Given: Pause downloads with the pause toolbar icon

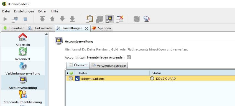Looking at the screenshot, I should coord(15,19).
